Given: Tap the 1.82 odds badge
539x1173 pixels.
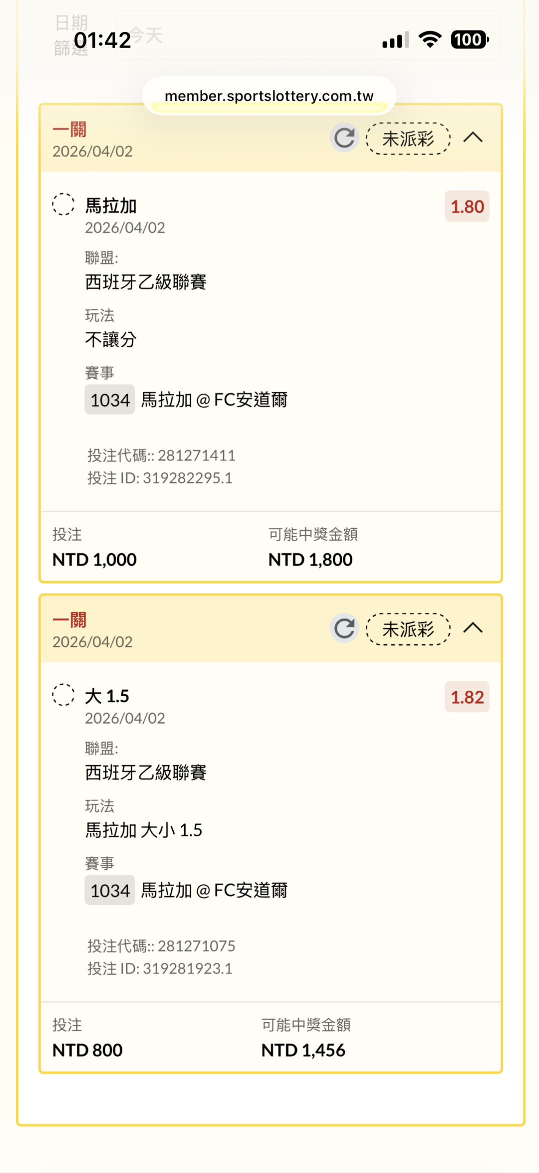Looking at the screenshot, I should 467,697.
